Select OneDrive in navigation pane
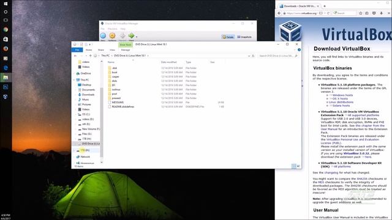Image resolution: width=392 pixels, height=220 pixels. (86, 73)
